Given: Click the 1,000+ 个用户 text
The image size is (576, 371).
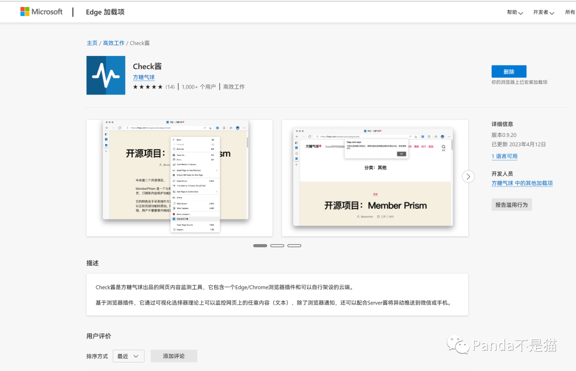Looking at the screenshot, I should click(199, 87).
